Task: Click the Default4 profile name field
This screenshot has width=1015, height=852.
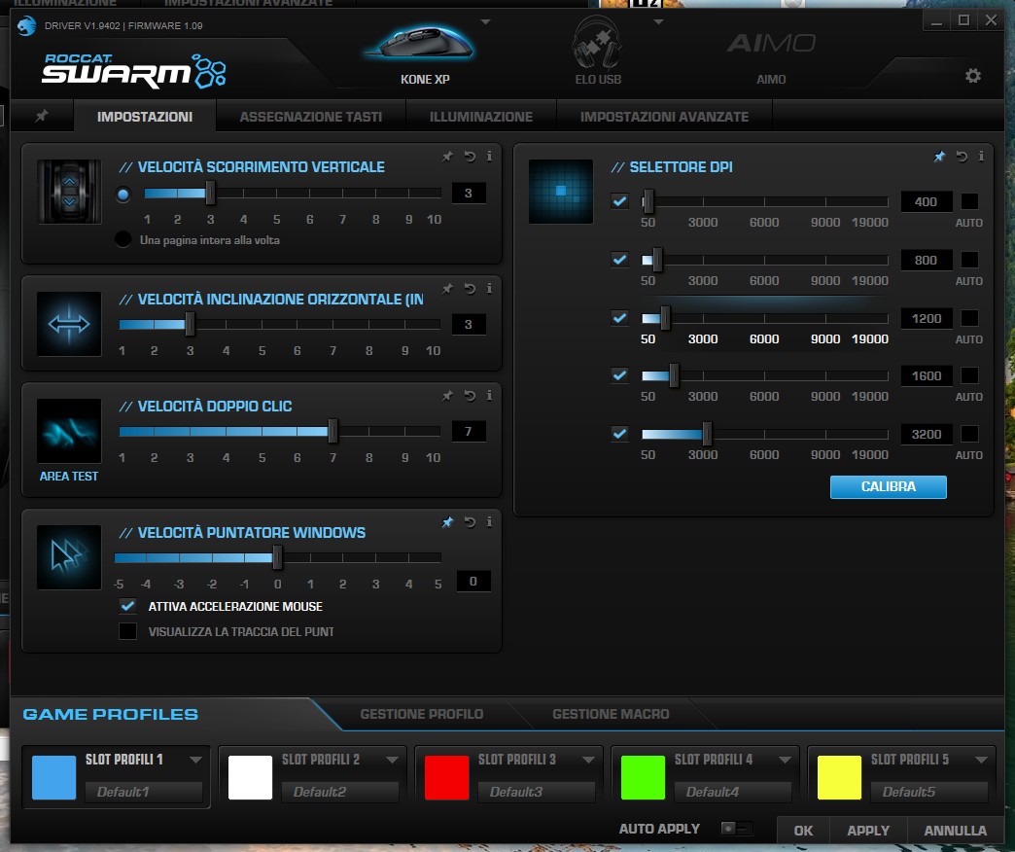Action: (x=733, y=791)
